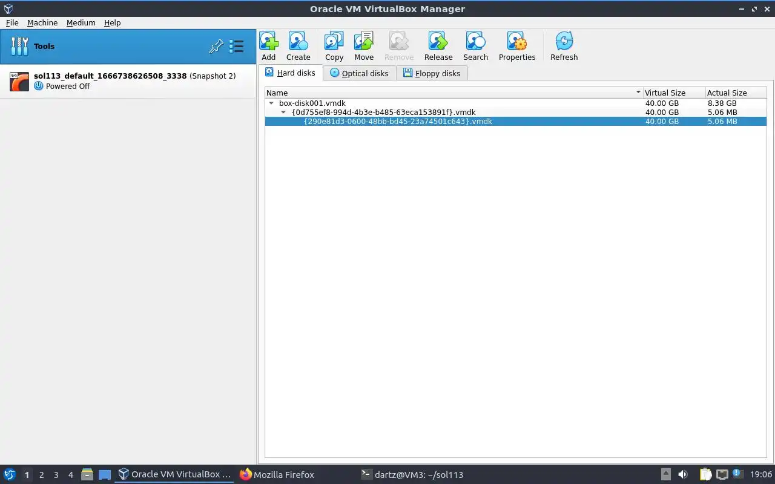This screenshot has height=484, width=775.
Task: Click the Copy disk toolbar icon
Action: 334,46
